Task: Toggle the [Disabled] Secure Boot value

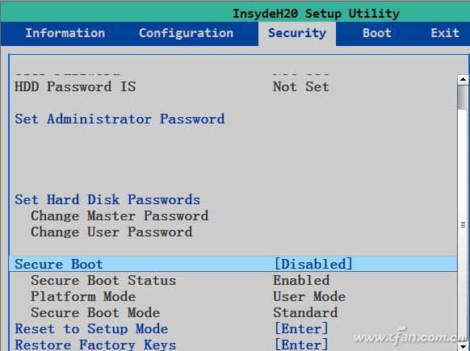Action: click(x=313, y=264)
